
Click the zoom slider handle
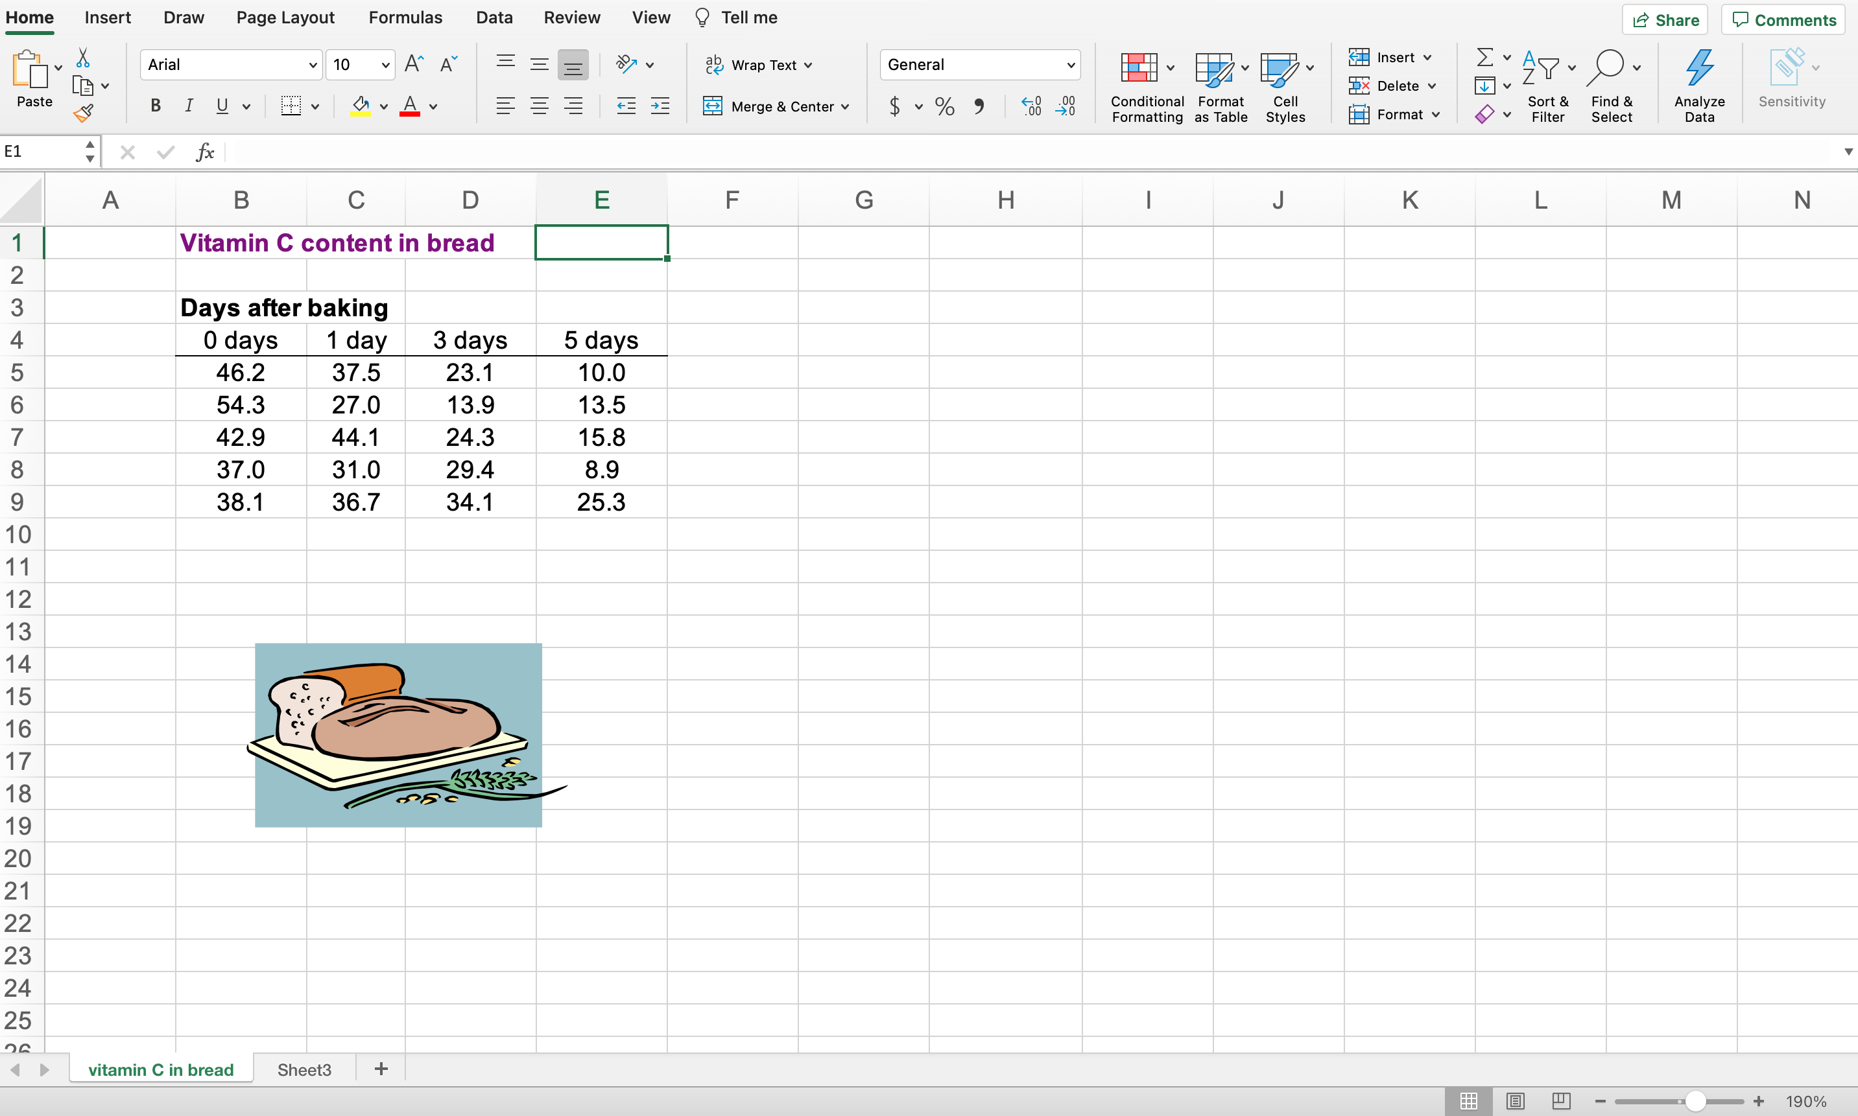(1695, 1101)
